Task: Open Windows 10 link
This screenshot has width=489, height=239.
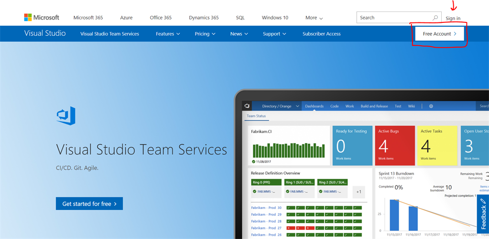Action: coord(275,18)
